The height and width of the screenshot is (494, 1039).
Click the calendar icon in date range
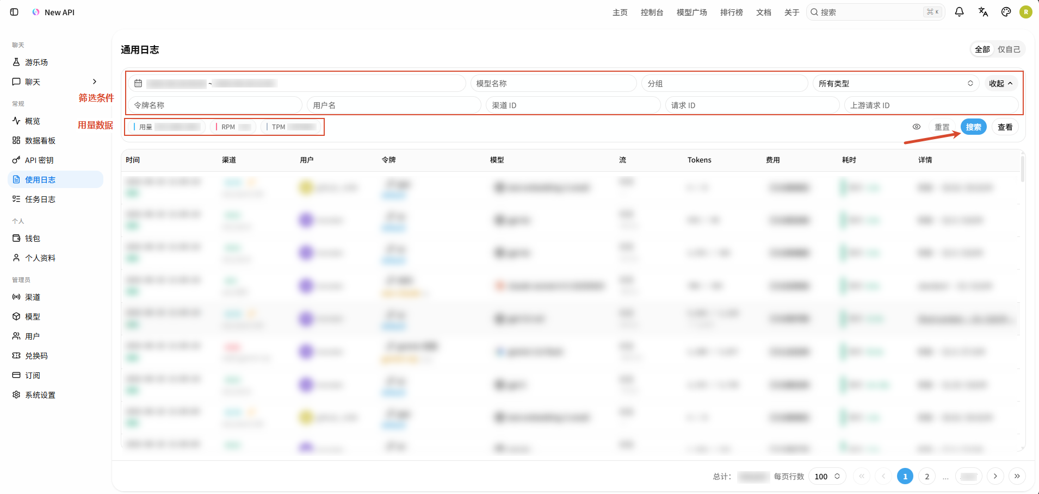(x=138, y=84)
